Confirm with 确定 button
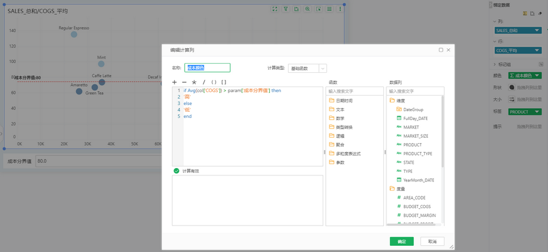548x252 pixels. click(402, 241)
